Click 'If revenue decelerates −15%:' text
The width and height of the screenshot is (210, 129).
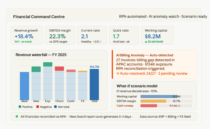click(x=137, y=91)
